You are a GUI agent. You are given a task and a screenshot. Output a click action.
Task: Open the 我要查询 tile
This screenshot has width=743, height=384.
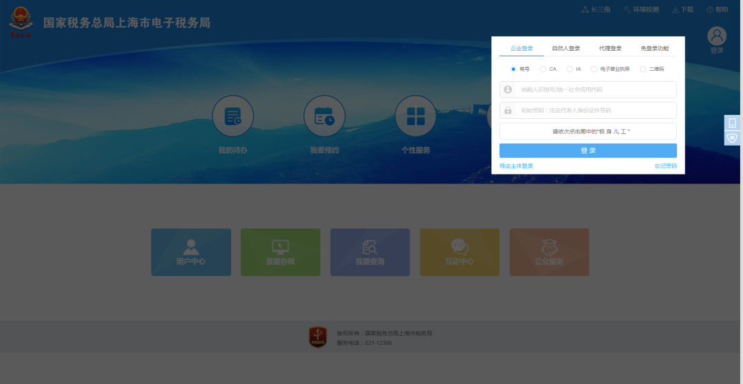[x=370, y=252]
